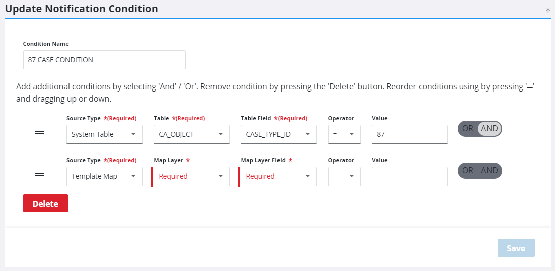Open the required Map Layer dropdown
Image resolution: width=555 pixels, height=271 pixels.
tap(191, 176)
